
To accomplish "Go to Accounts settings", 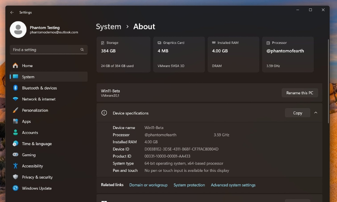I will pyautogui.click(x=30, y=133).
